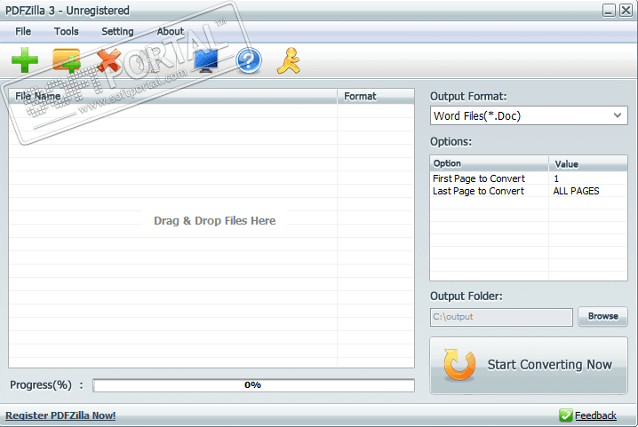Click the 0% progress bar

(253, 385)
